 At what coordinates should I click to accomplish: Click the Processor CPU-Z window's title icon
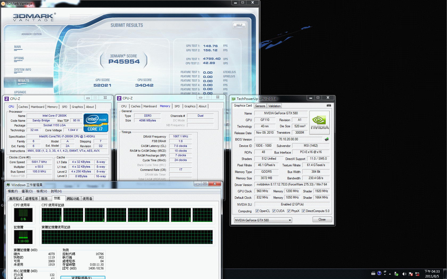point(7,99)
